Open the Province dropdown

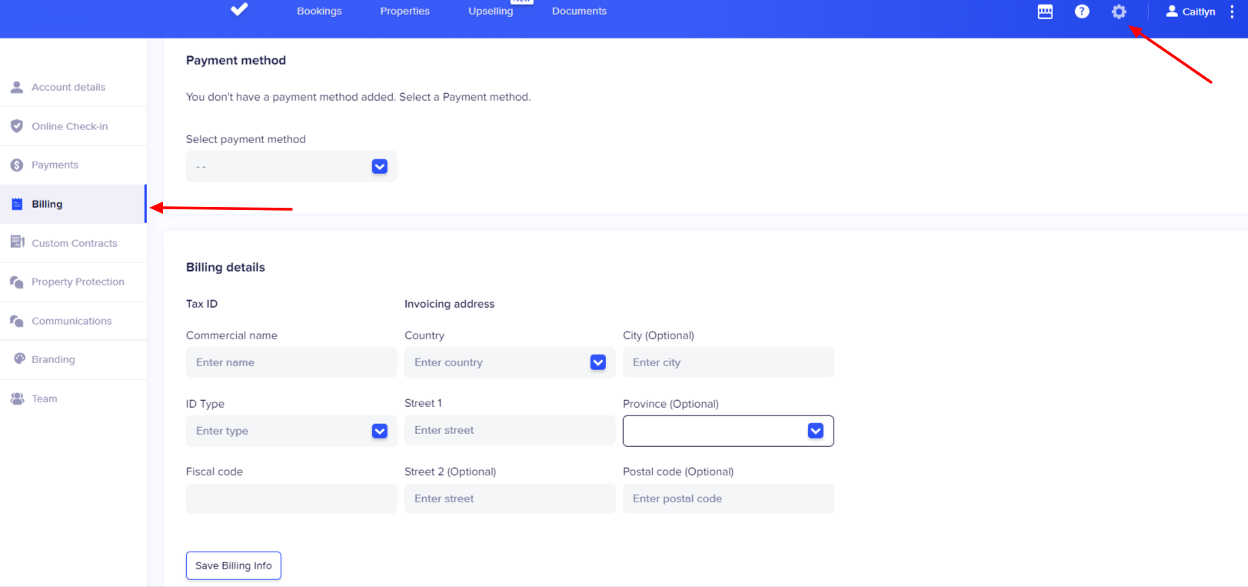[x=727, y=431]
